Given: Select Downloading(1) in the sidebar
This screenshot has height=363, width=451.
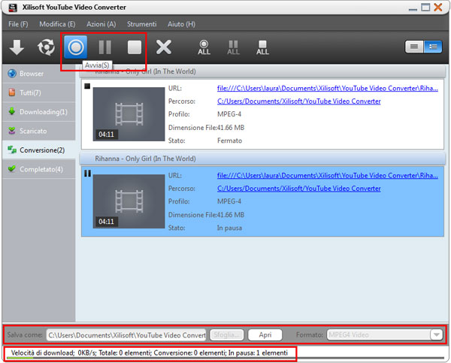Looking at the screenshot, I should coord(38,111).
